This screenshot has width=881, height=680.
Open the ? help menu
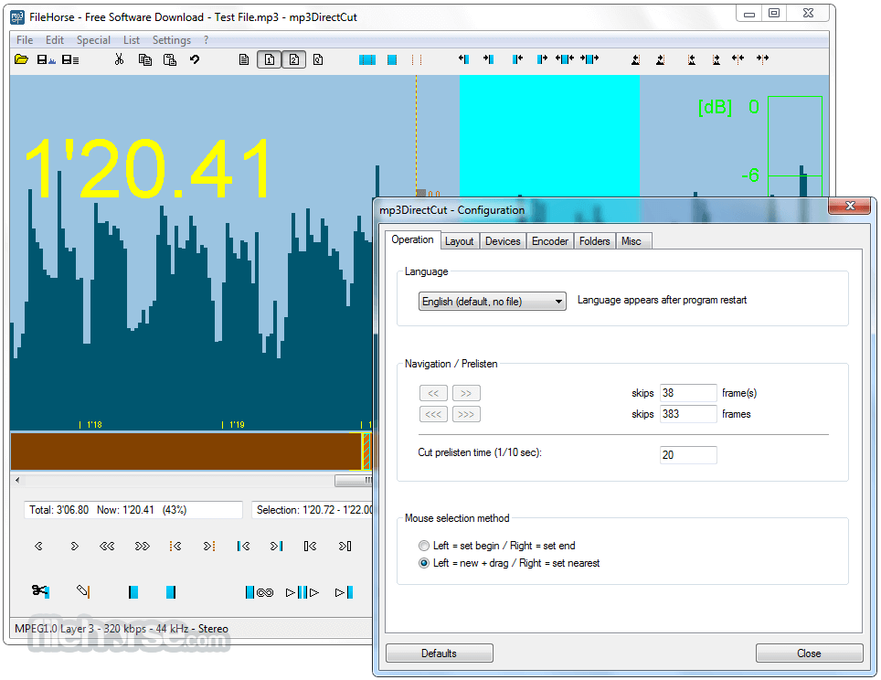(207, 40)
